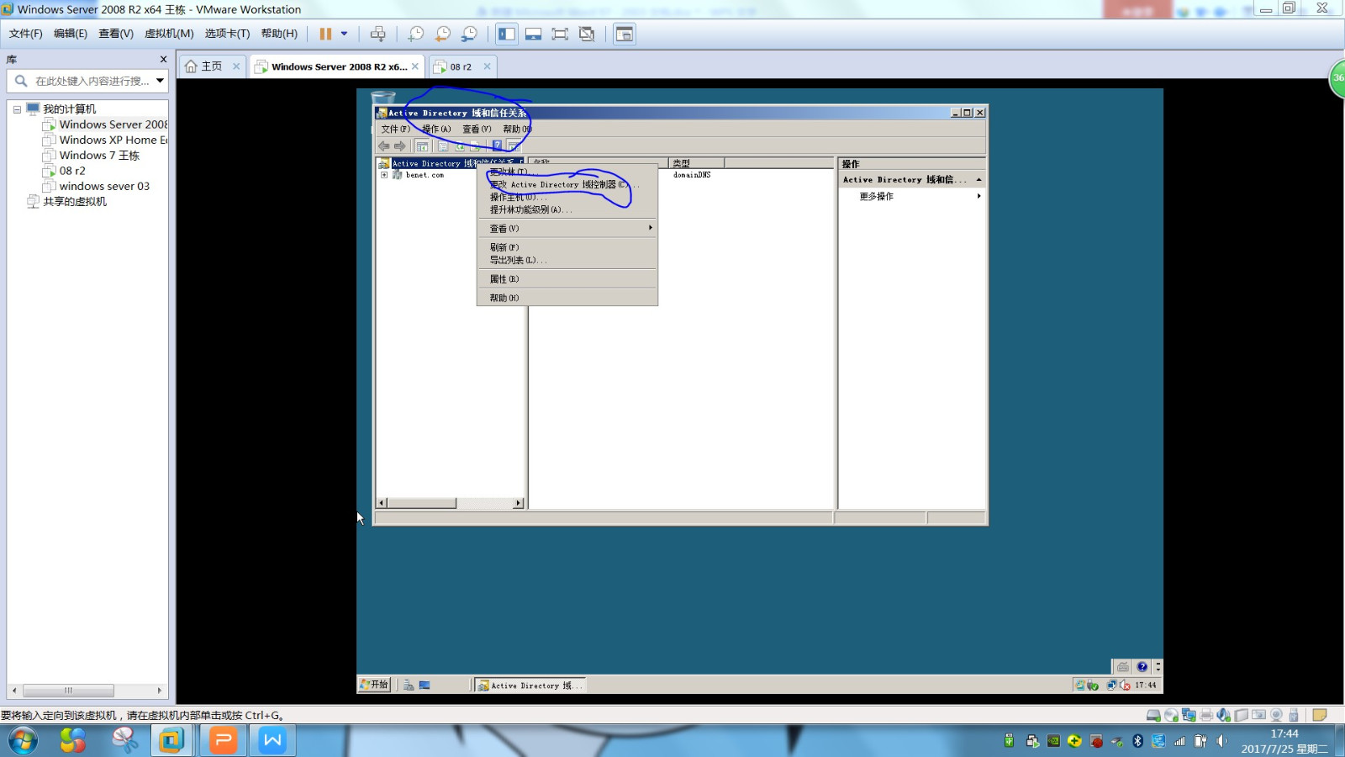Open 查看(V) menu in Active Directory window
Viewport: 1345px width, 757px height.
coord(477,129)
